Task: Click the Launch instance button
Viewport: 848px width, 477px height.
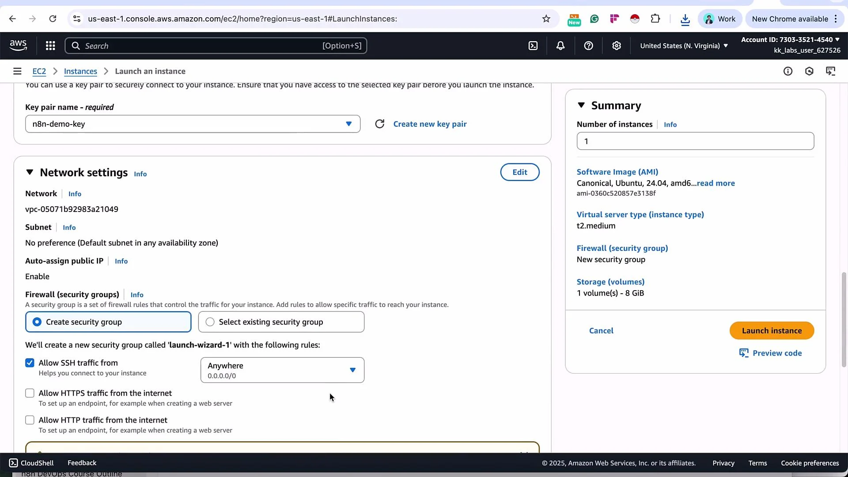Action: (772, 331)
